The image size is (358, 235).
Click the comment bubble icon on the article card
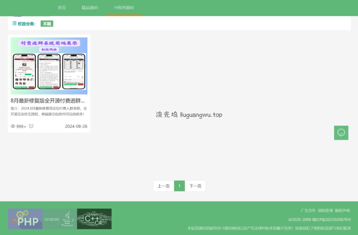click(x=31, y=126)
